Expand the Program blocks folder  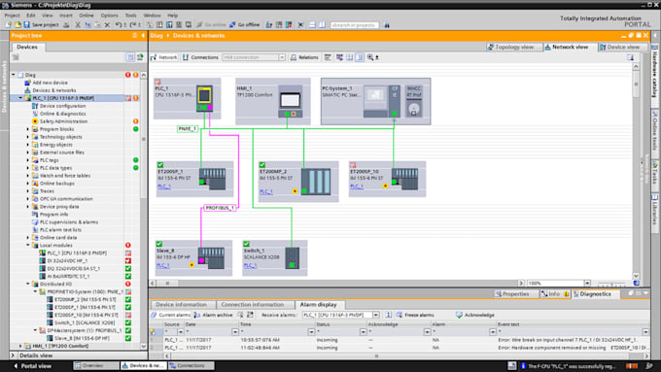[x=28, y=129]
